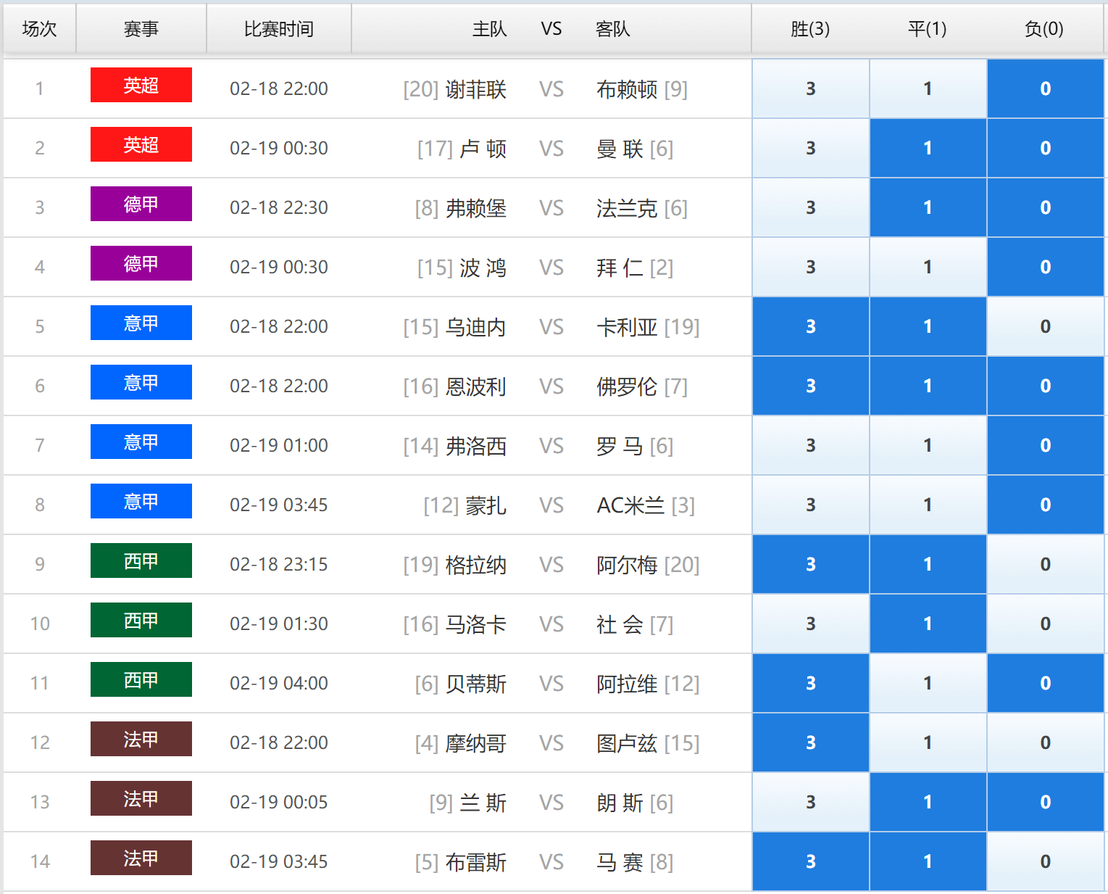
Task: Select draw (1) for 贝蒂斯 vs 阿拉维
Action: pos(928,683)
